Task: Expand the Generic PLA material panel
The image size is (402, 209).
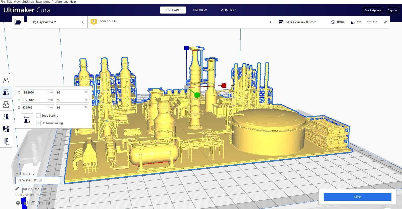Action: [x=181, y=22]
